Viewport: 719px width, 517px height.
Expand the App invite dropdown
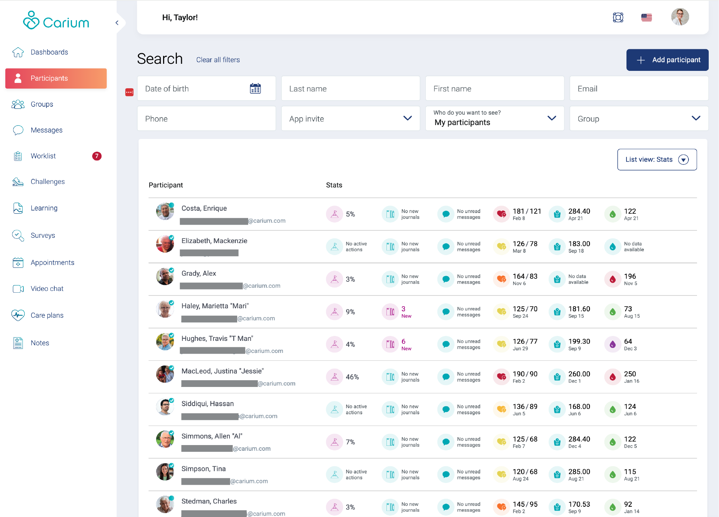tap(350, 119)
